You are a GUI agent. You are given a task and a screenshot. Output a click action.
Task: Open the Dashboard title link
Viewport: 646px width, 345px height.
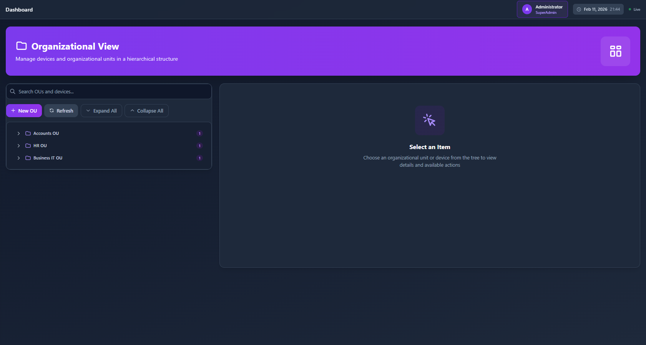[x=19, y=10]
